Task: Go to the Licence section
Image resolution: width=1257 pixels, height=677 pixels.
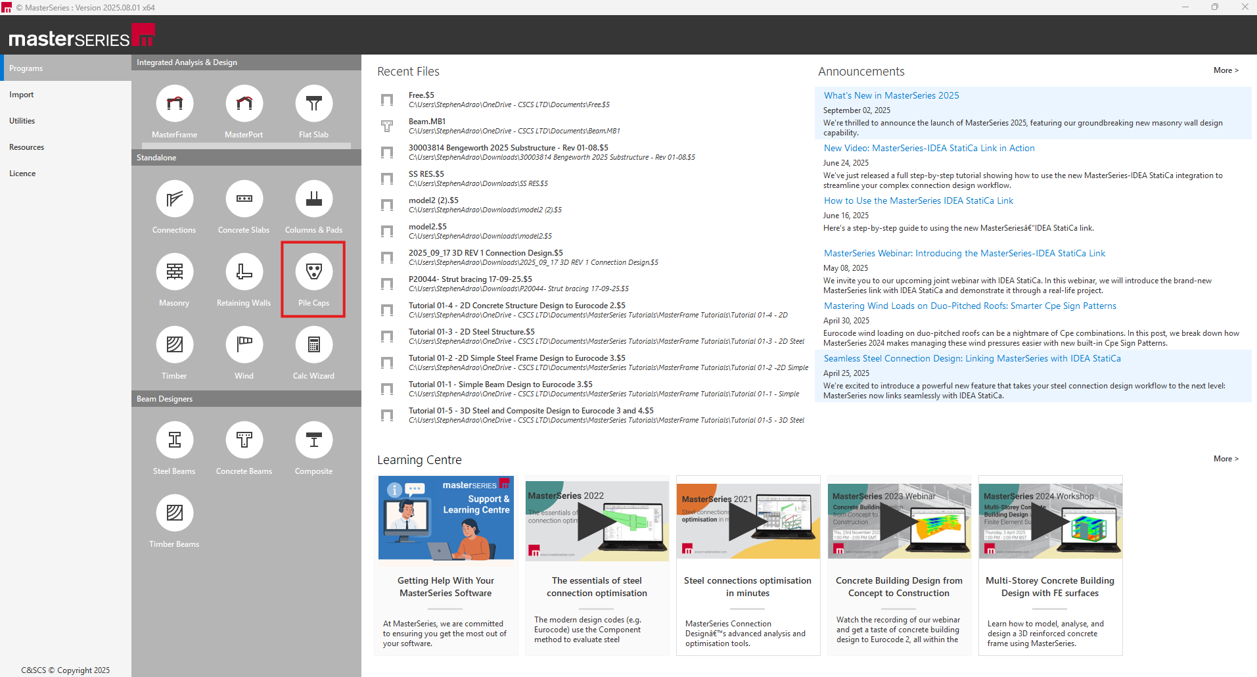Action: point(22,174)
